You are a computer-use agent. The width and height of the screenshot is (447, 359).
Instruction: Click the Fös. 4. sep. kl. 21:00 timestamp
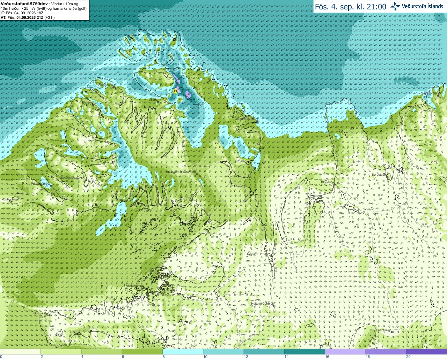coord(351,7)
